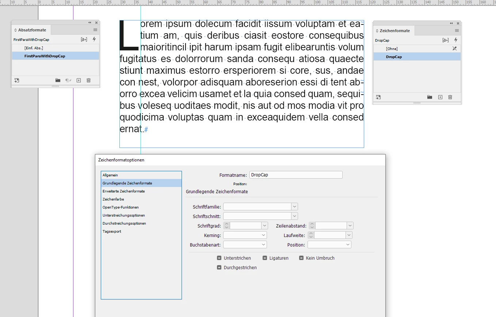Click the Zeilenabstand value field
Screen dimensions: 496x317
[331, 226]
